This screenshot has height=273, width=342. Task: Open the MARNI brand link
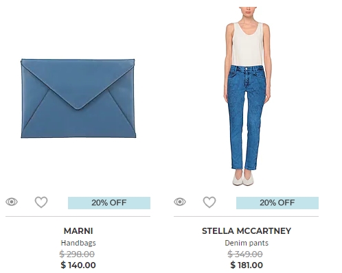tap(78, 231)
